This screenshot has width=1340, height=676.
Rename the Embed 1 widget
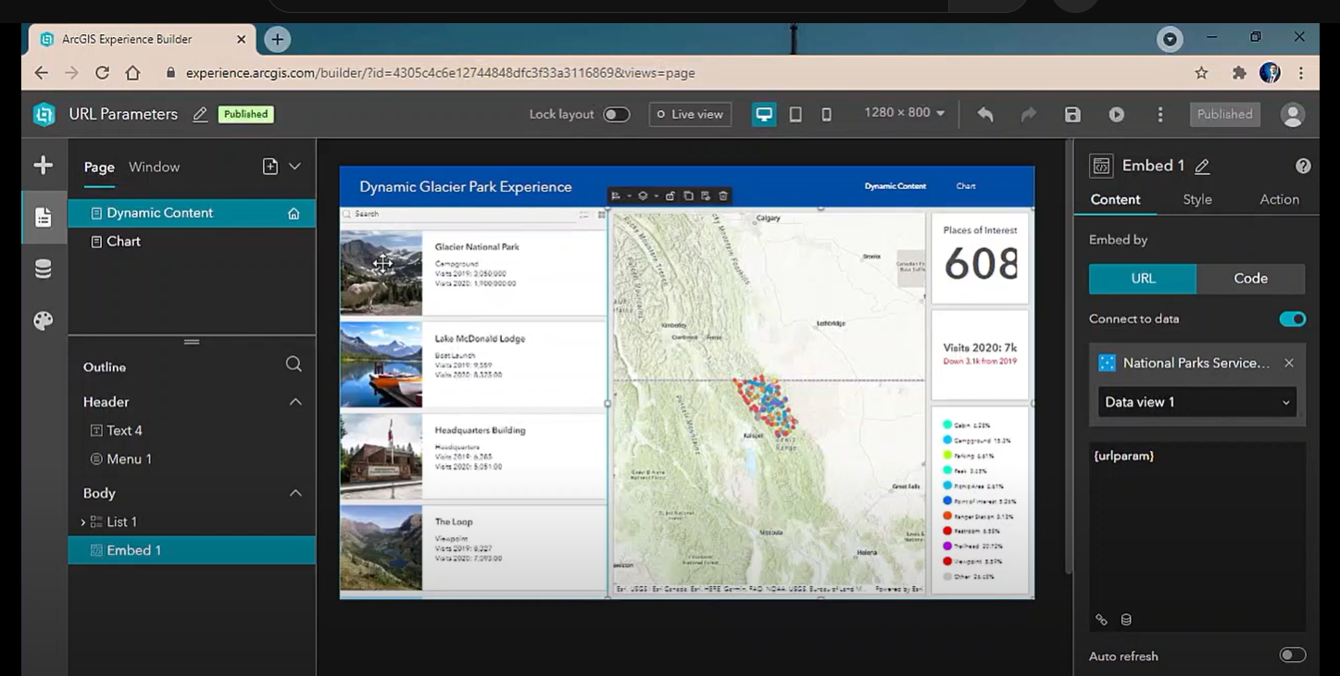click(1202, 167)
